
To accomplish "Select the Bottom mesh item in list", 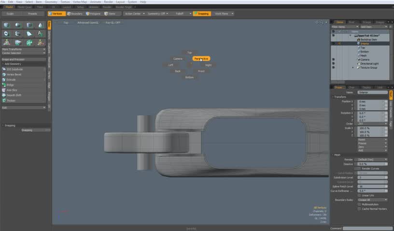I will (x=365, y=51).
